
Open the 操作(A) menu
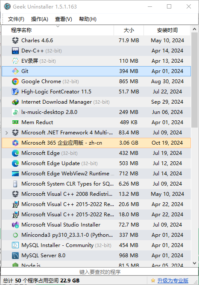tap(39, 19)
